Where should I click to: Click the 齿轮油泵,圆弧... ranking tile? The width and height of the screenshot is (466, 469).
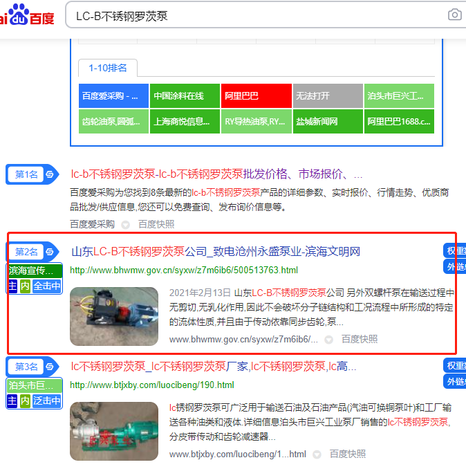(x=113, y=121)
